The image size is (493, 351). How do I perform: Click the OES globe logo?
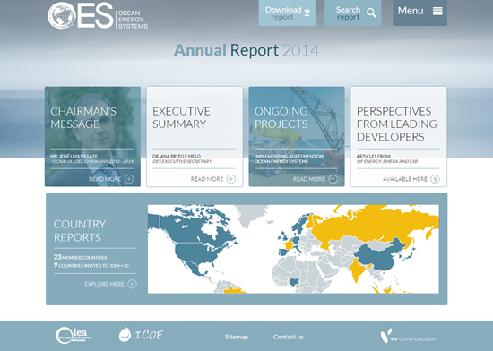coord(62,15)
